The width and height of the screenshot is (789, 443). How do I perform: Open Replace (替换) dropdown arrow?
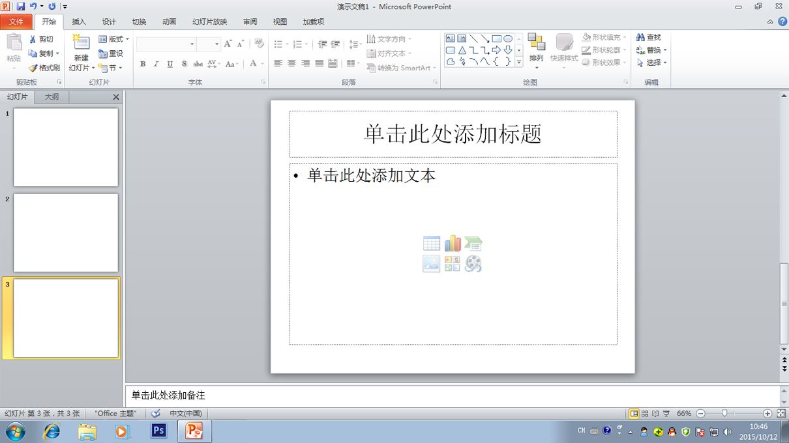[x=665, y=50]
